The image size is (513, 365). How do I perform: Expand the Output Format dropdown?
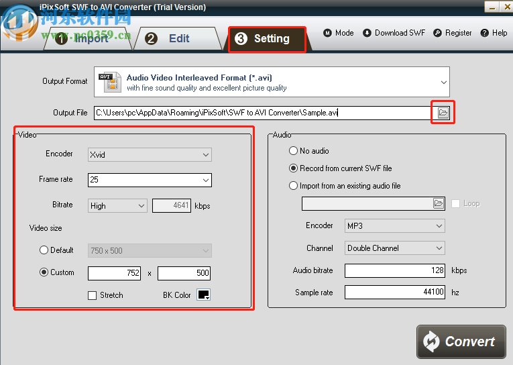tap(444, 82)
